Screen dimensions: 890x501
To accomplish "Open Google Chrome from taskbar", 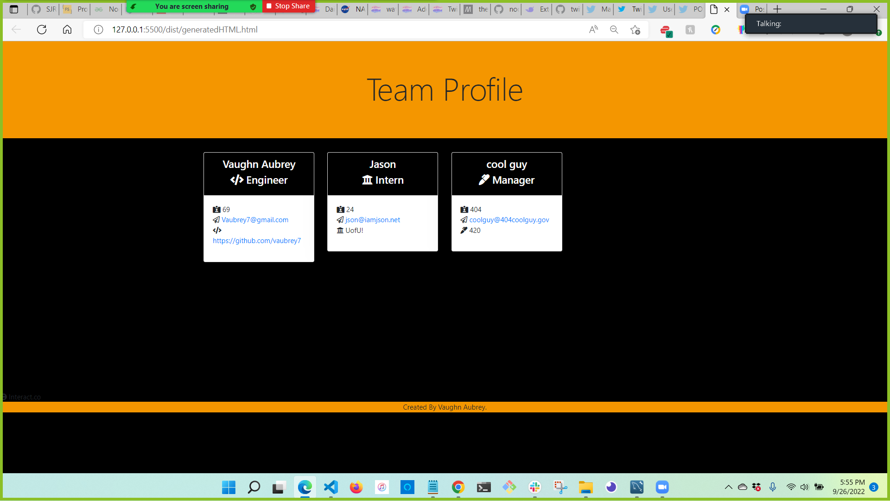I will tap(458, 487).
